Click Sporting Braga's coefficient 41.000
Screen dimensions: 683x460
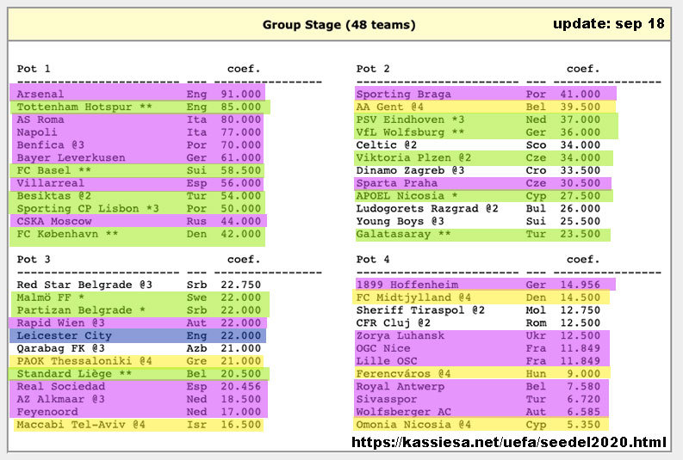pos(581,94)
